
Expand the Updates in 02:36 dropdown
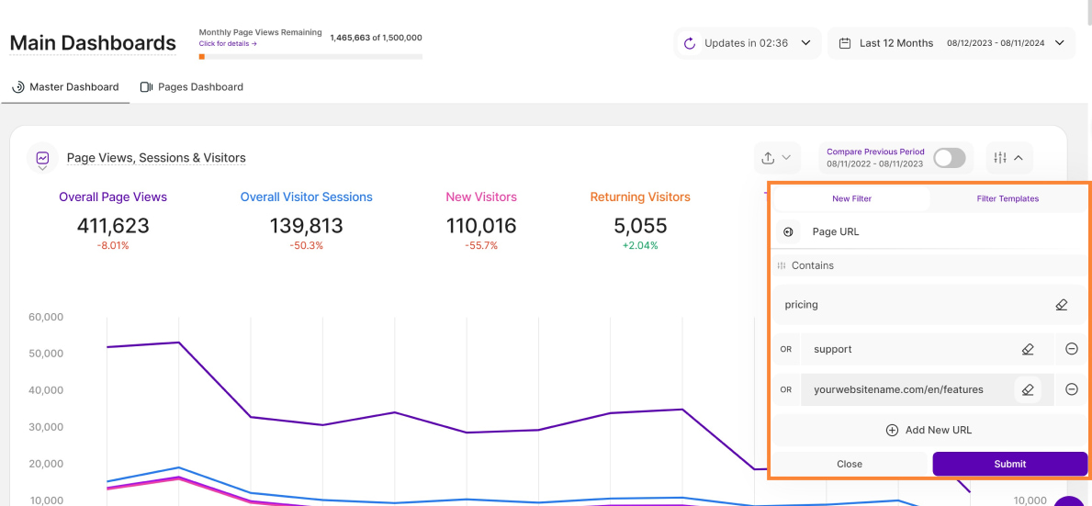point(805,43)
